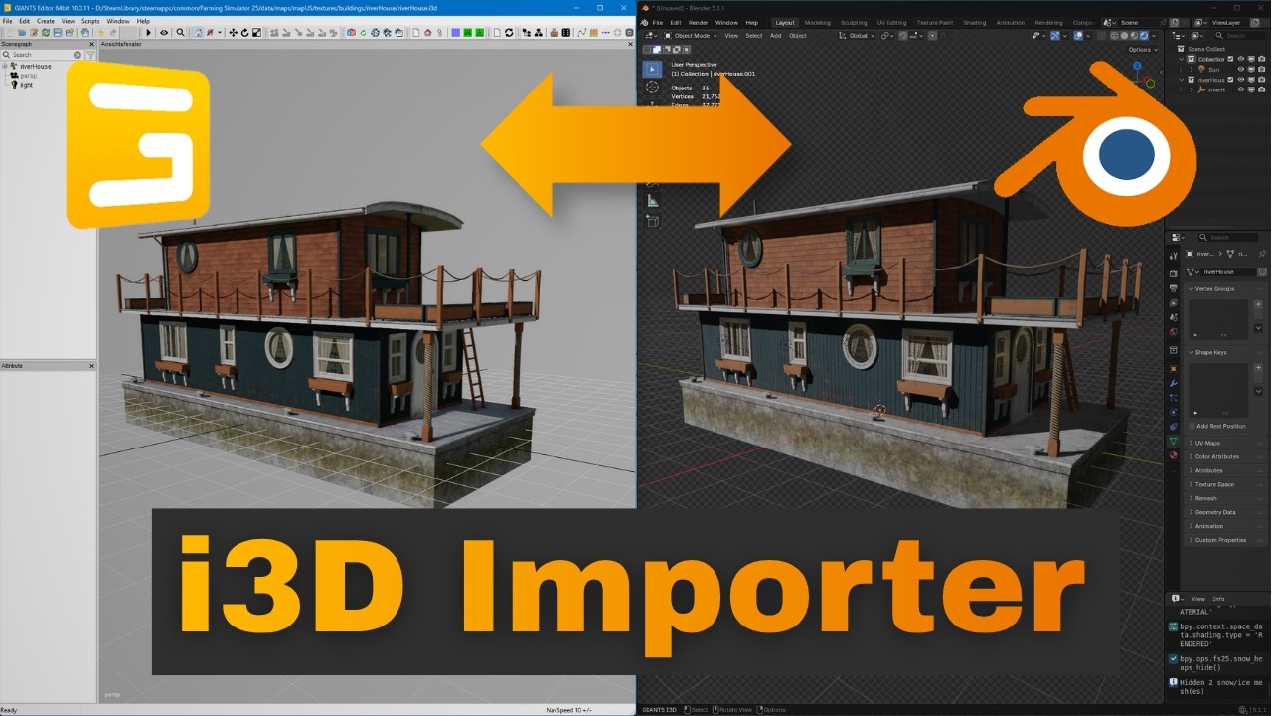
Task: Open the Global transform orientation dropdown
Action: [x=858, y=36]
